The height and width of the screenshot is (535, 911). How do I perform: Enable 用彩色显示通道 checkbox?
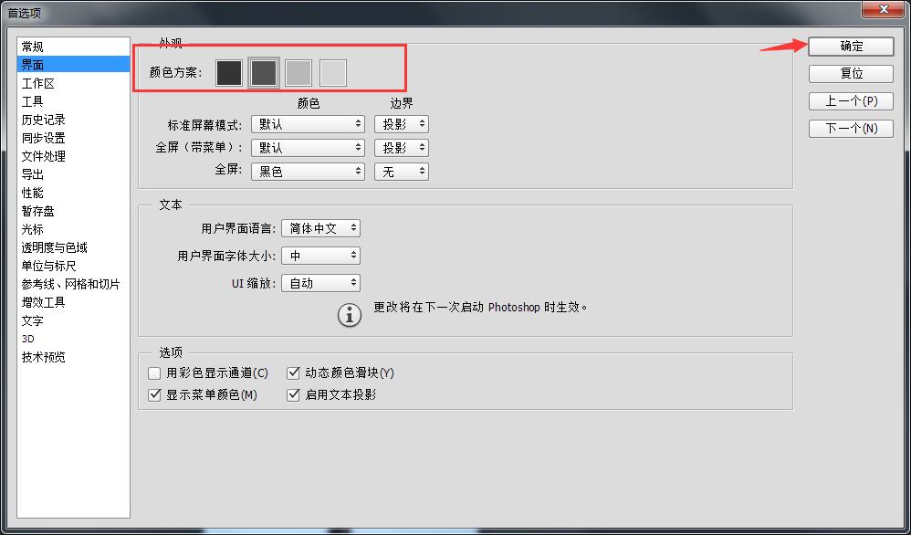[x=154, y=372]
